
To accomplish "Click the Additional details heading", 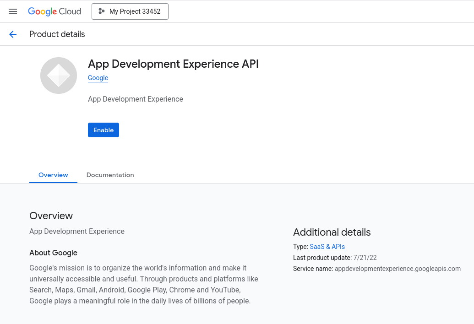I will point(332,232).
